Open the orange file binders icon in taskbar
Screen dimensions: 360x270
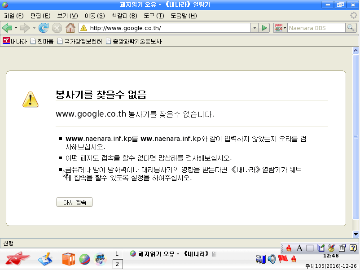click(x=68, y=259)
